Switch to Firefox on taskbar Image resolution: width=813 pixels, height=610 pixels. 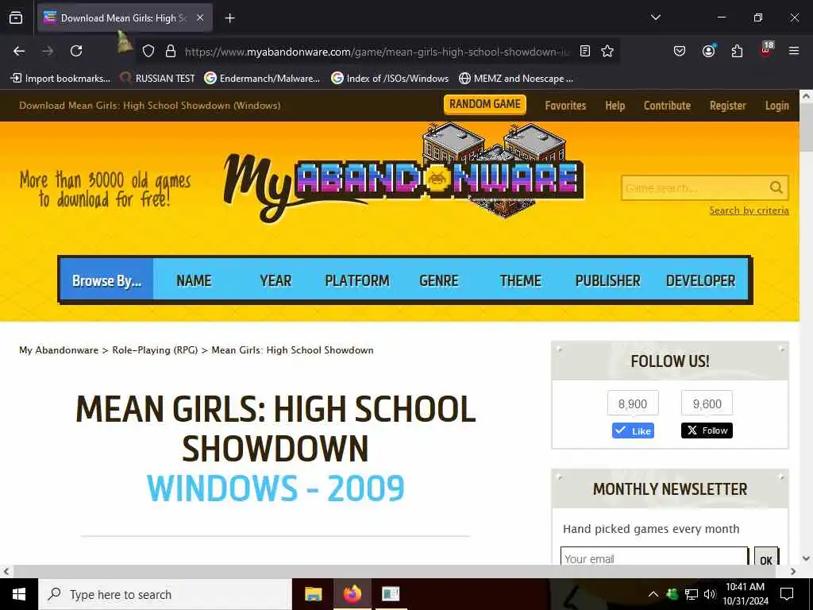pyautogui.click(x=352, y=594)
